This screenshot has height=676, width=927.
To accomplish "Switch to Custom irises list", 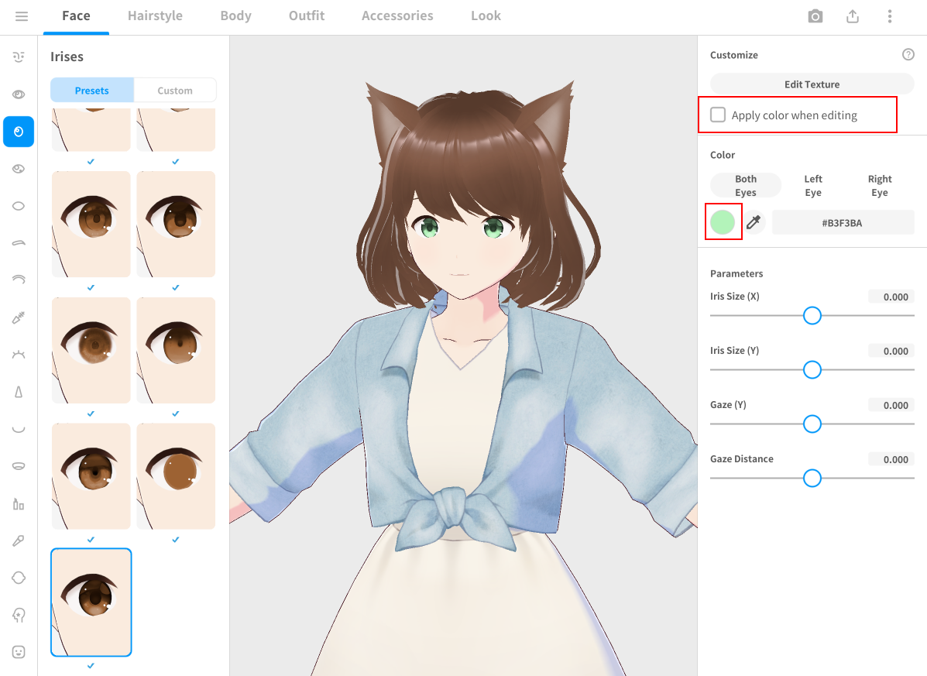I will pyautogui.click(x=175, y=91).
